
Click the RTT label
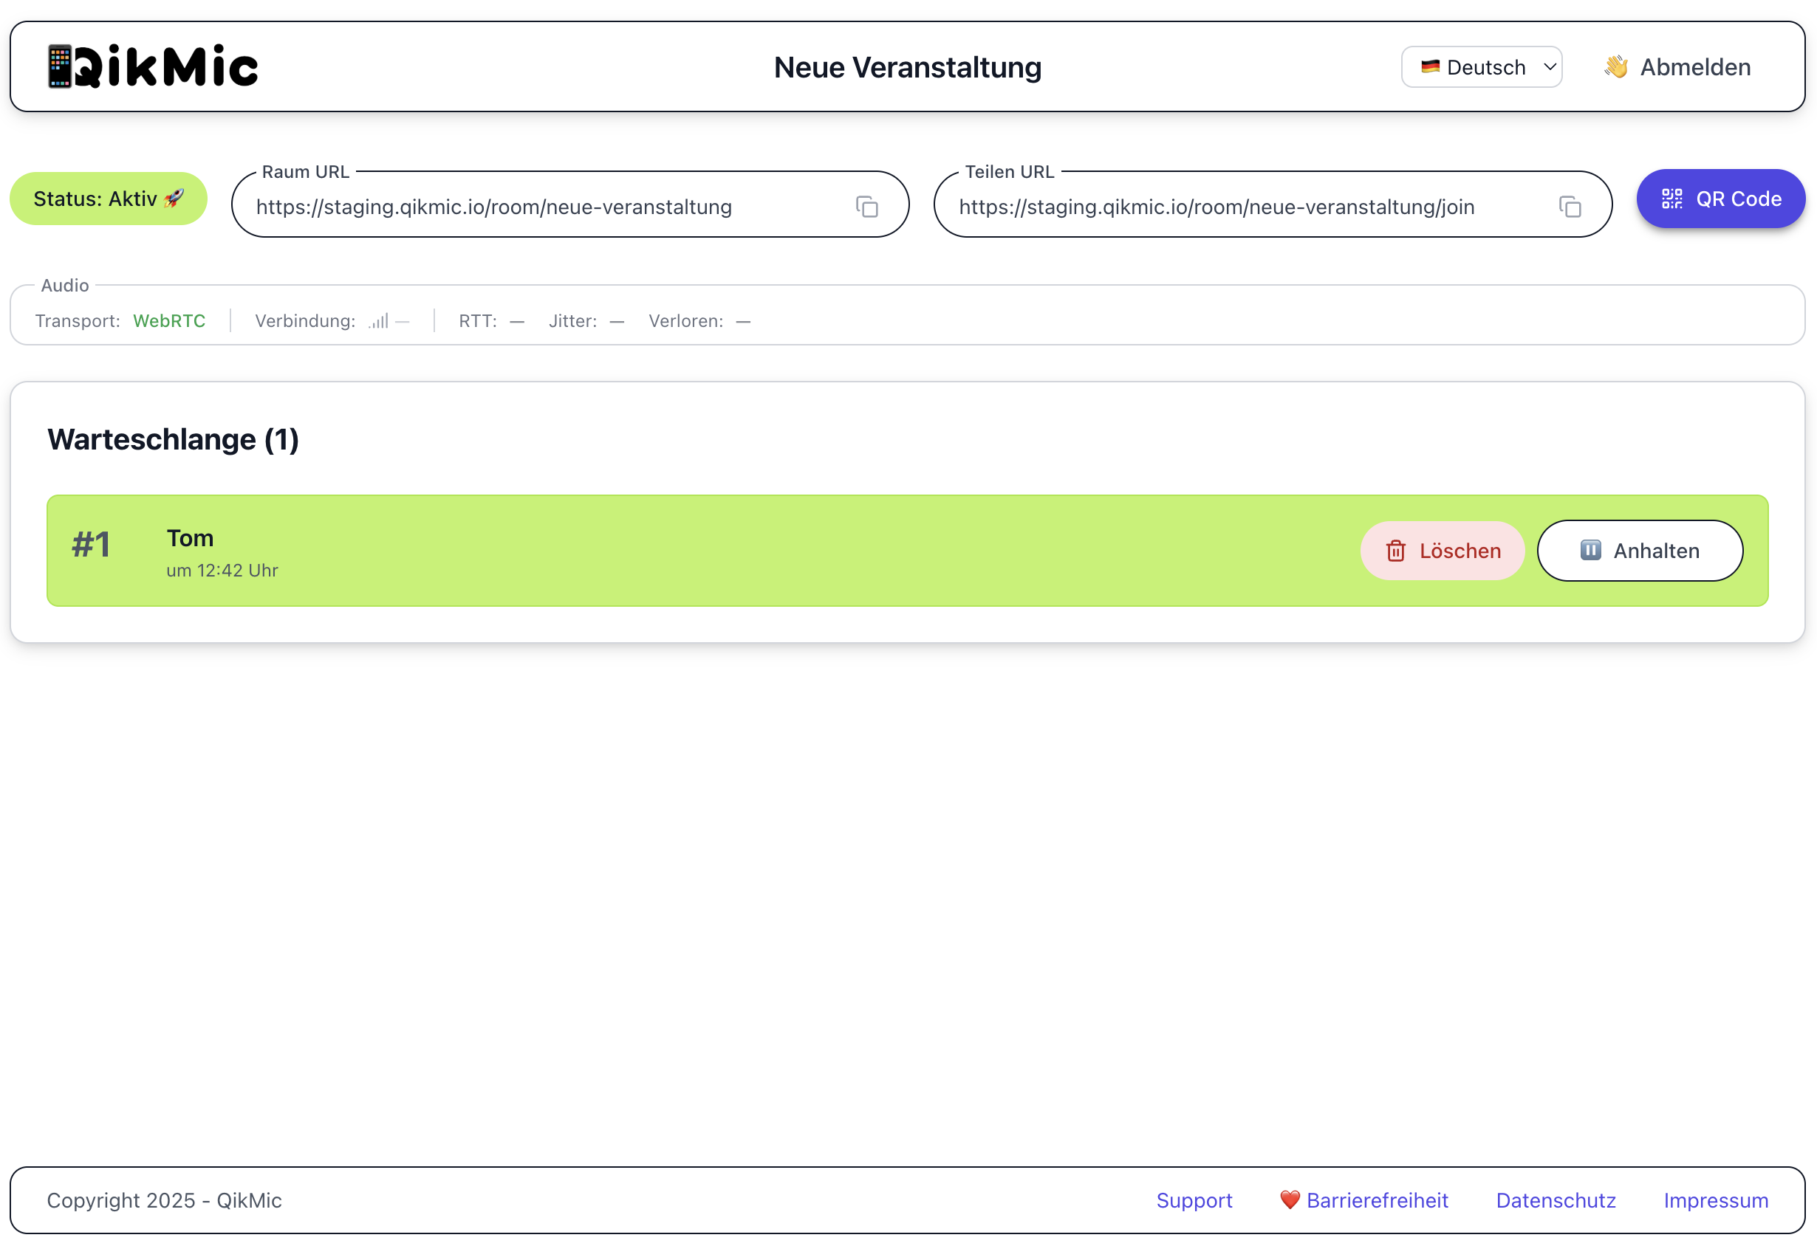(478, 321)
